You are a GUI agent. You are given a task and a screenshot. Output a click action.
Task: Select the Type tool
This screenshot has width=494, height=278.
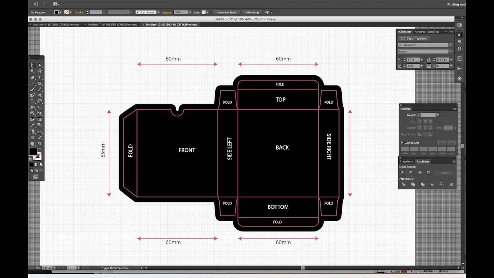click(x=40, y=77)
